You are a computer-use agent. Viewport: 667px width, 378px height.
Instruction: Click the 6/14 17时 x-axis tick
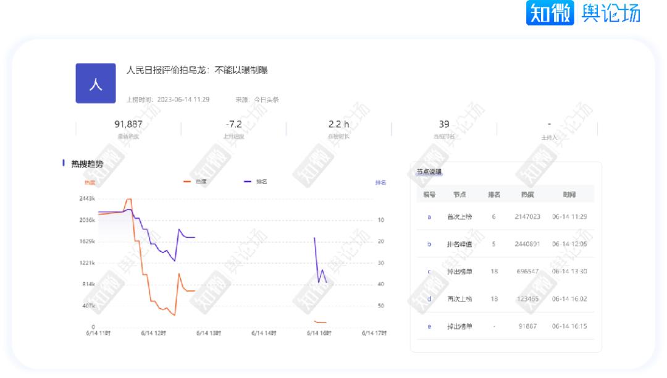coord(374,334)
